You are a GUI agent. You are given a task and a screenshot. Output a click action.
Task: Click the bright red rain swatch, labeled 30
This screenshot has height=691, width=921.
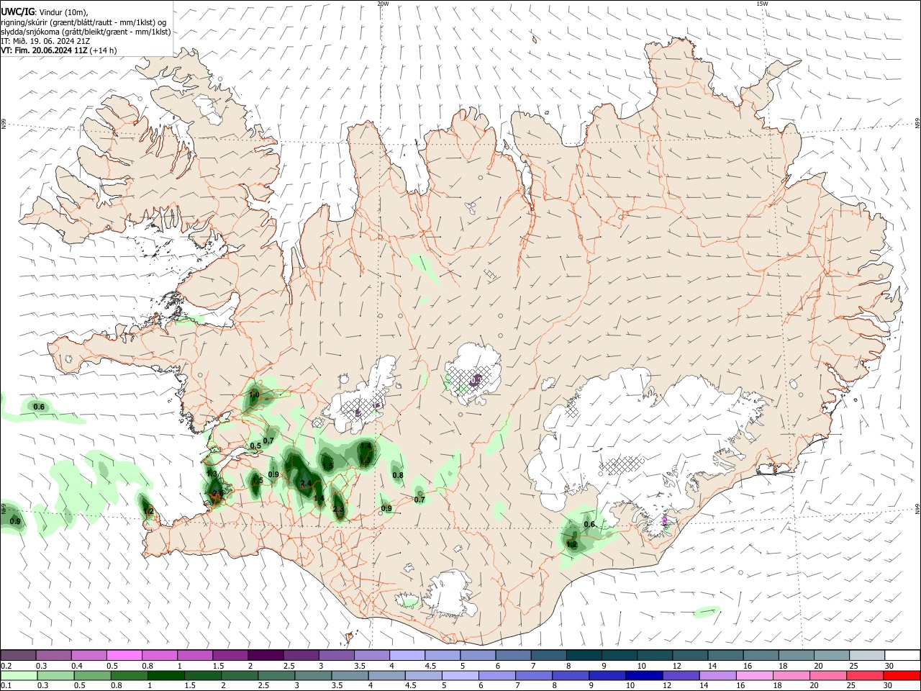[902, 675]
